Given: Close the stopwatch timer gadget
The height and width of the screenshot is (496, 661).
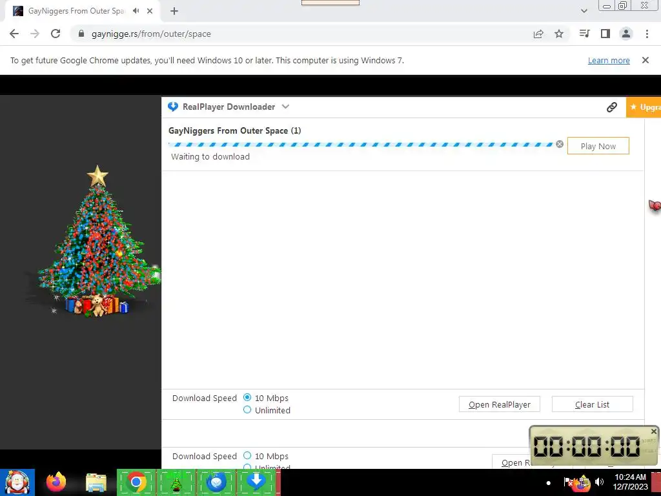Looking at the screenshot, I should click(653, 431).
